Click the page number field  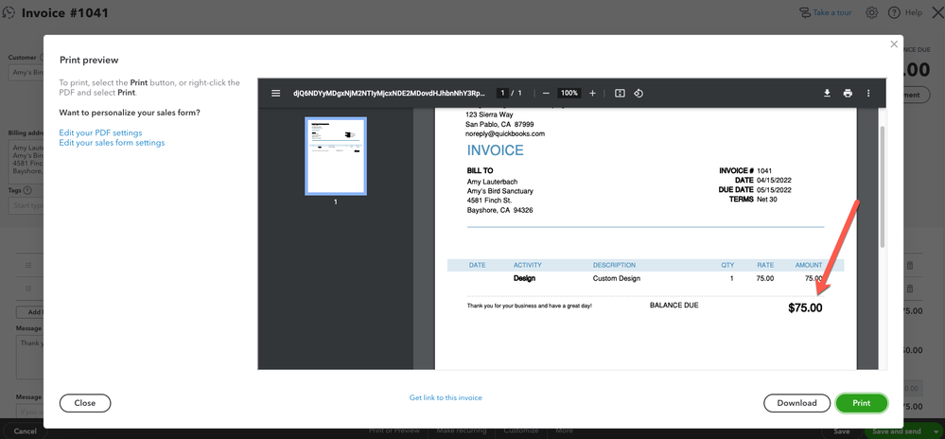[502, 93]
